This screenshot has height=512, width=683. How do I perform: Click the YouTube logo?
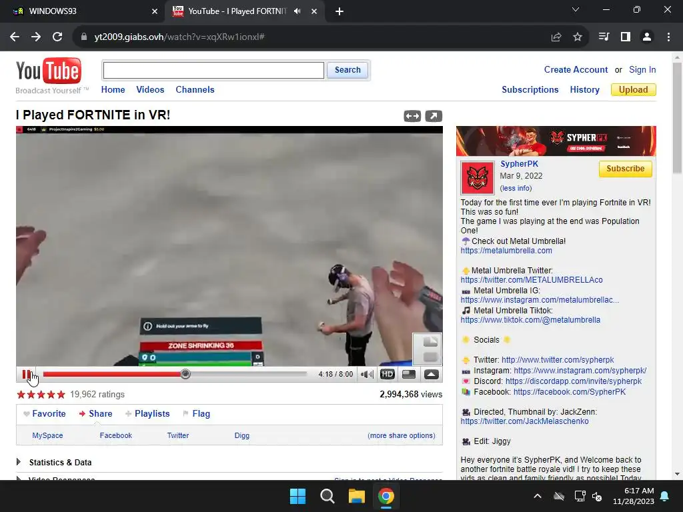click(49, 71)
